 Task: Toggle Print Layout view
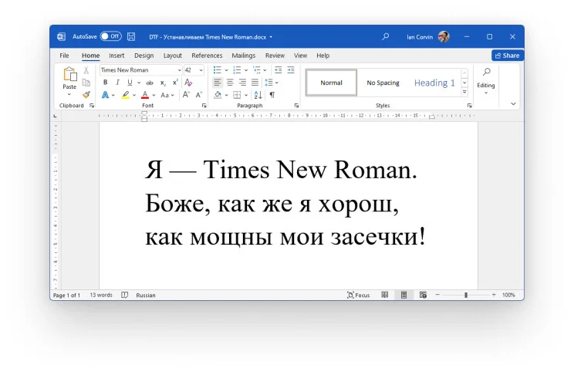(403, 295)
